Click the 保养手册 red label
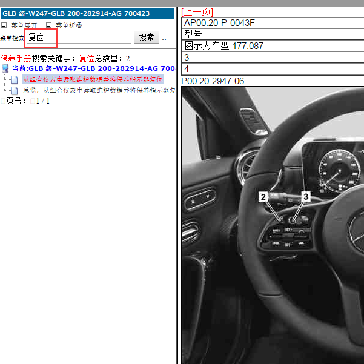The width and height of the screenshot is (364, 364). (x=16, y=58)
